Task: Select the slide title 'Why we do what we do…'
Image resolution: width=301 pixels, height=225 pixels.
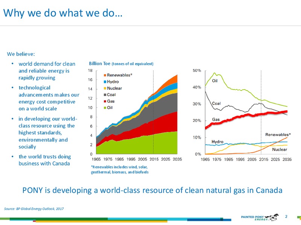Action: (63, 13)
